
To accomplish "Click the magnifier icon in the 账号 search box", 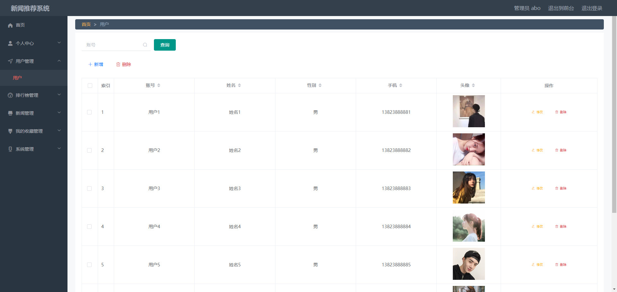I will point(145,45).
